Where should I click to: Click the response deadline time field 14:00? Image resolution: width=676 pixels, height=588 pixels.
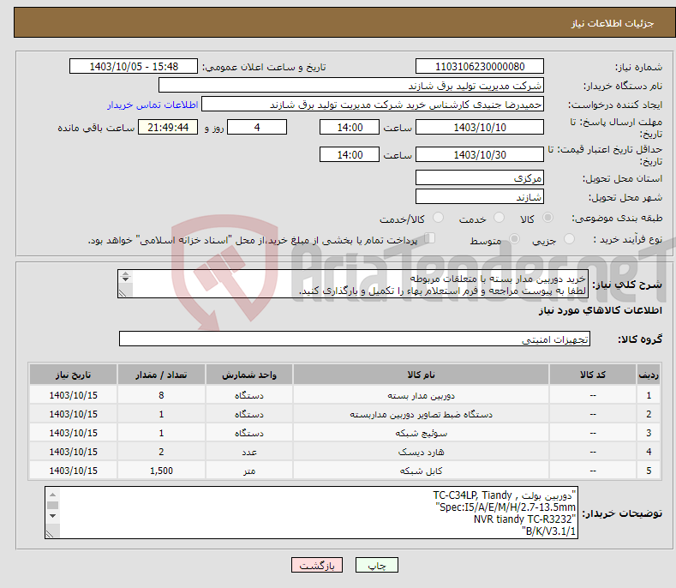point(350,127)
